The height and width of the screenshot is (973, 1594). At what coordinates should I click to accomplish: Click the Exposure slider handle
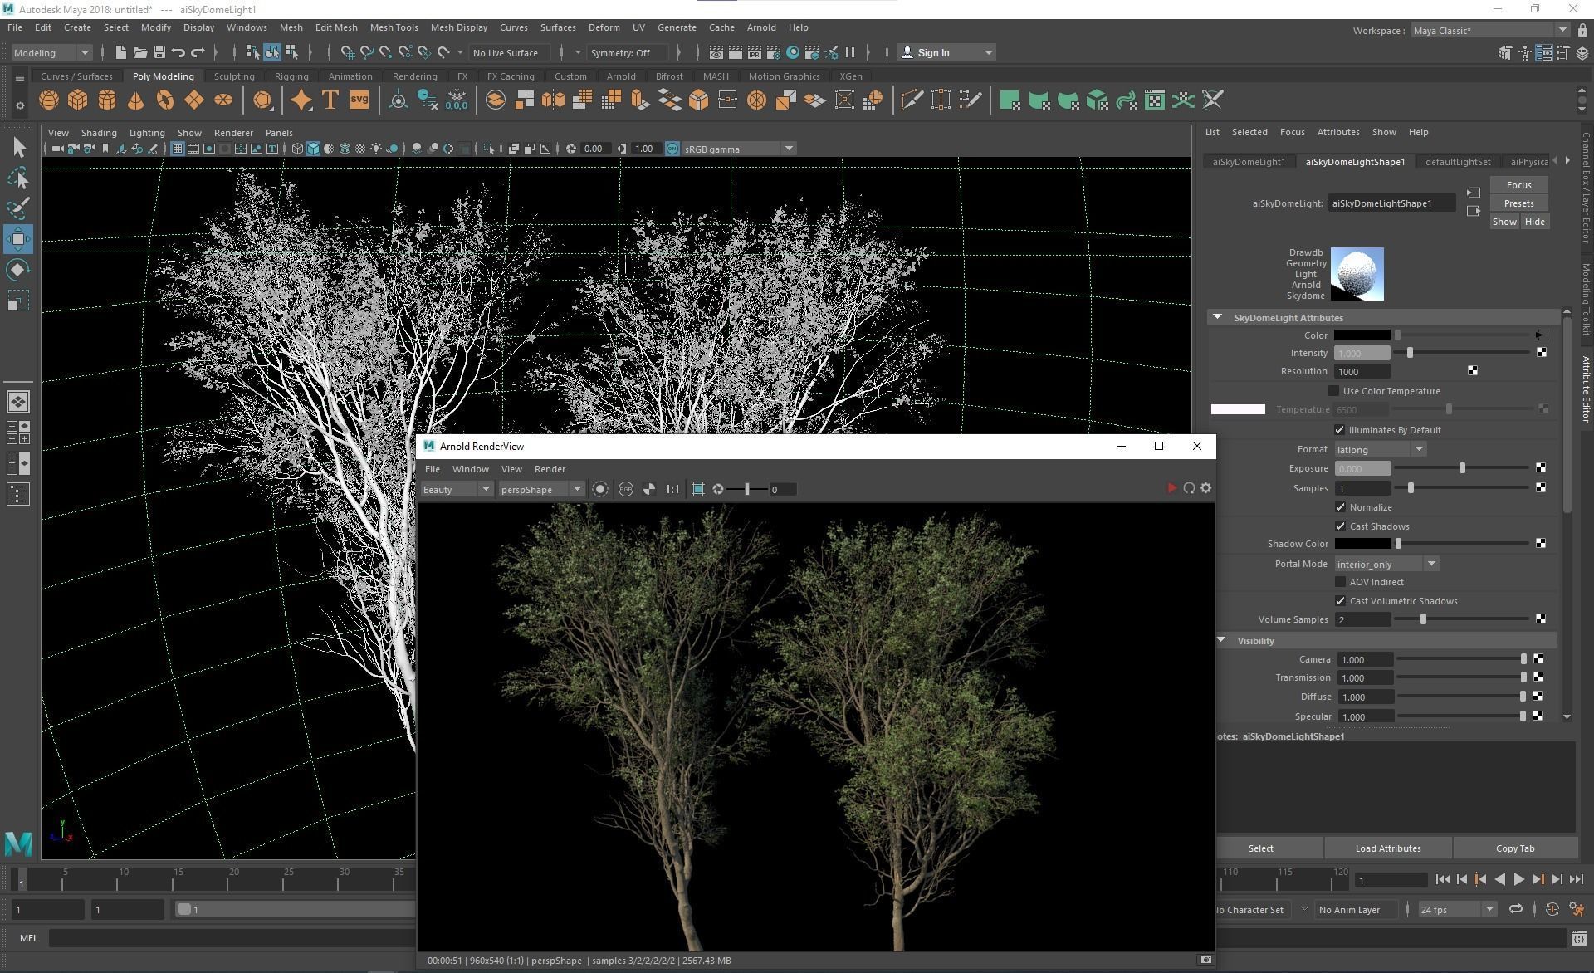(1462, 468)
